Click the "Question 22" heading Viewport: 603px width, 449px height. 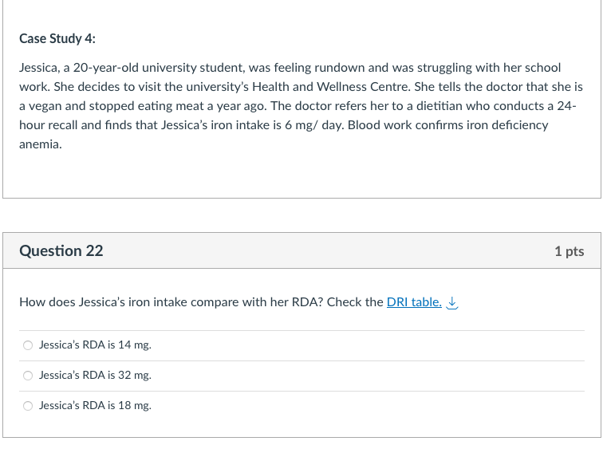click(x=61, y=251)
